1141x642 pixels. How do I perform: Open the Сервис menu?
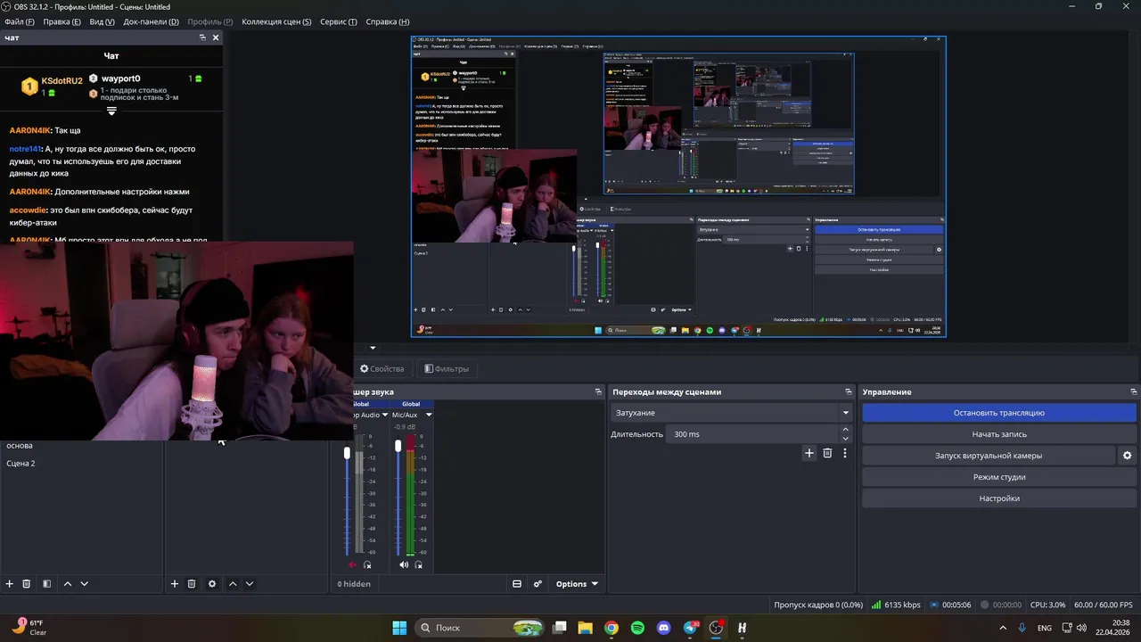339,21
